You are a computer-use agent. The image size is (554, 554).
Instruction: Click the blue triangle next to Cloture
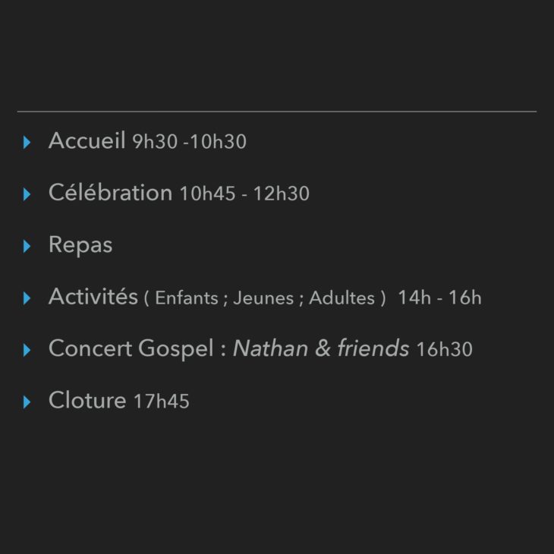27,402
